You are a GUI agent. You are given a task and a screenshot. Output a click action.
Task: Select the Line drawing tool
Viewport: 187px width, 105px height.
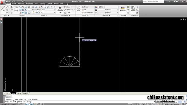click(x=3, y=9)
